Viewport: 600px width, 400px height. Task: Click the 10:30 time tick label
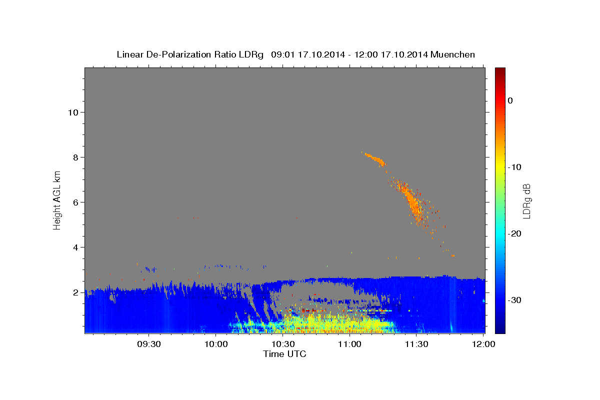click(x=283, y=344)
